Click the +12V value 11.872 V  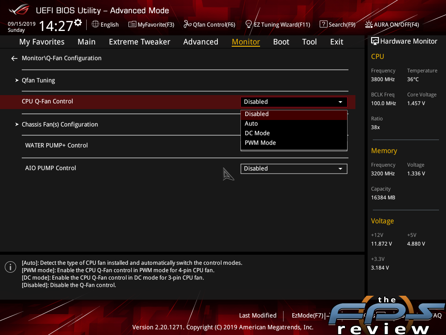[382, 244]
